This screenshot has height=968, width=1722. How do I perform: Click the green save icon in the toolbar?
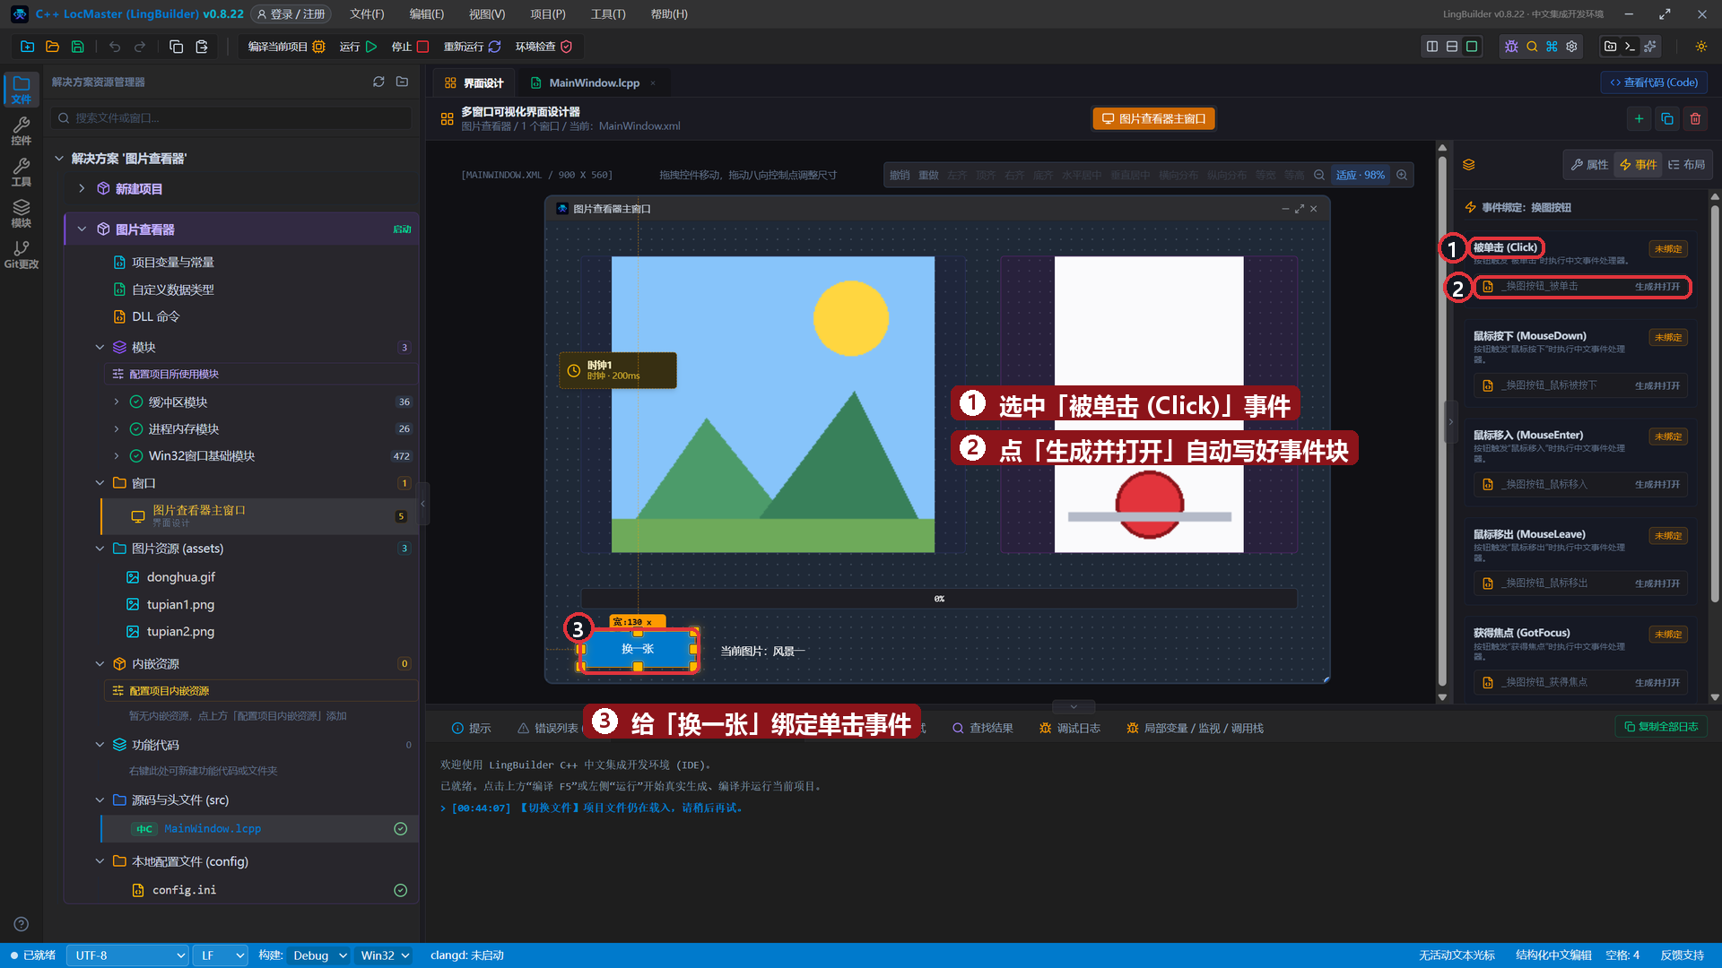pyautogui.click(x=78, y=47)
